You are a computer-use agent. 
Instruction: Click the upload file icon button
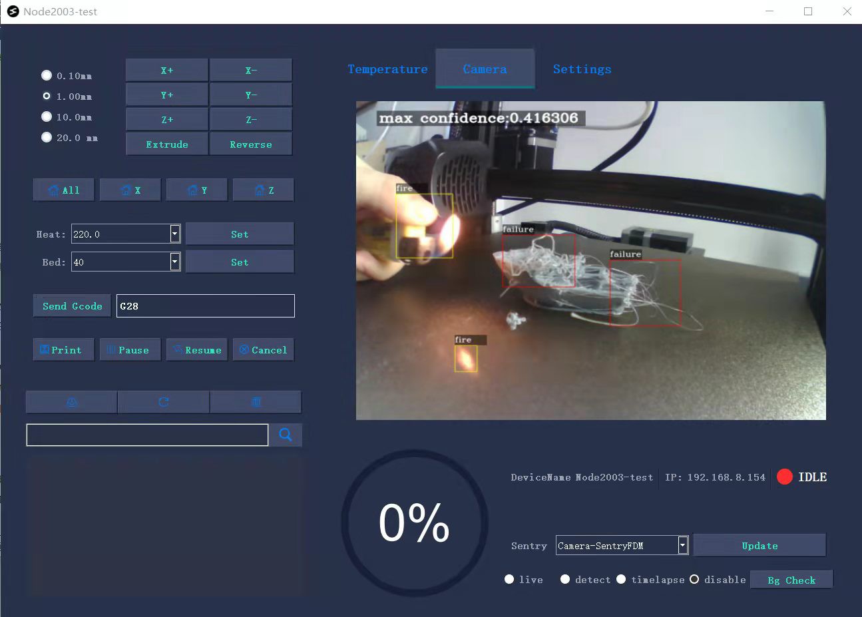click(72, 402)
